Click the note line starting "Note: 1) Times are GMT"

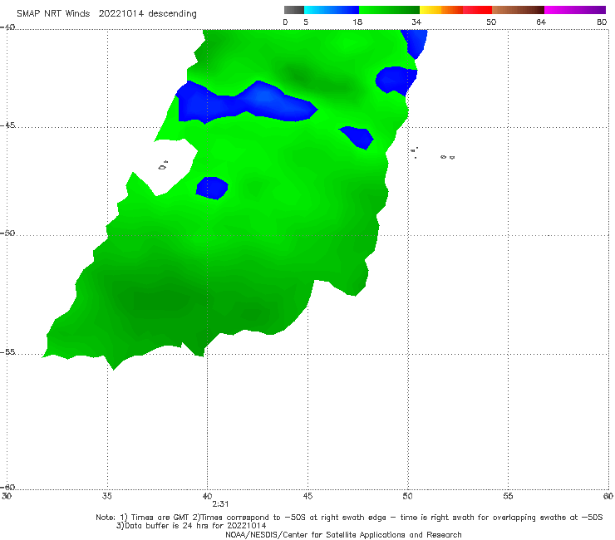[x=349, y=518]
